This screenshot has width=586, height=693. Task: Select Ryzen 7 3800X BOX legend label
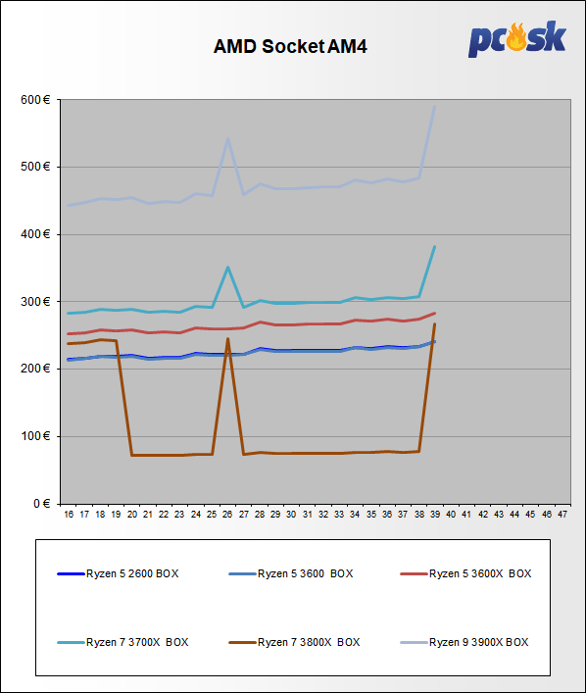pyautogui.click(x=309, y=642)
